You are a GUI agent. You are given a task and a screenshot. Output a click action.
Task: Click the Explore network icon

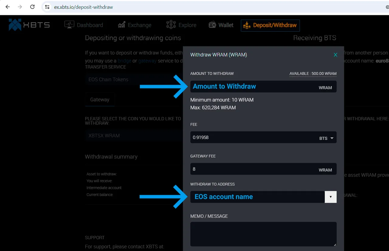(171, 25)
